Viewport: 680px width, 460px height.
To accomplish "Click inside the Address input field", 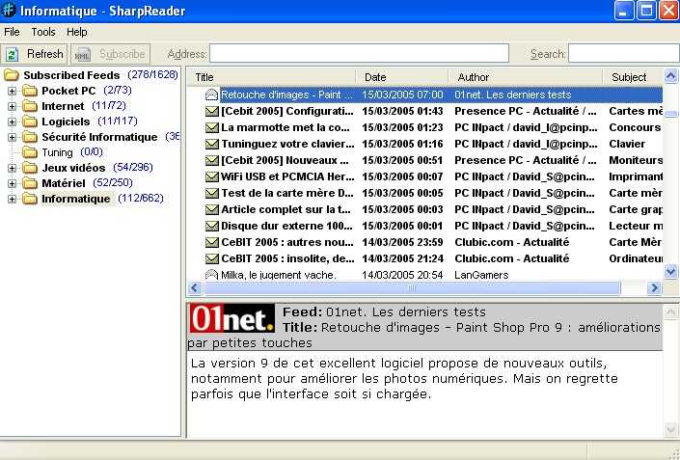I will 359,54.
